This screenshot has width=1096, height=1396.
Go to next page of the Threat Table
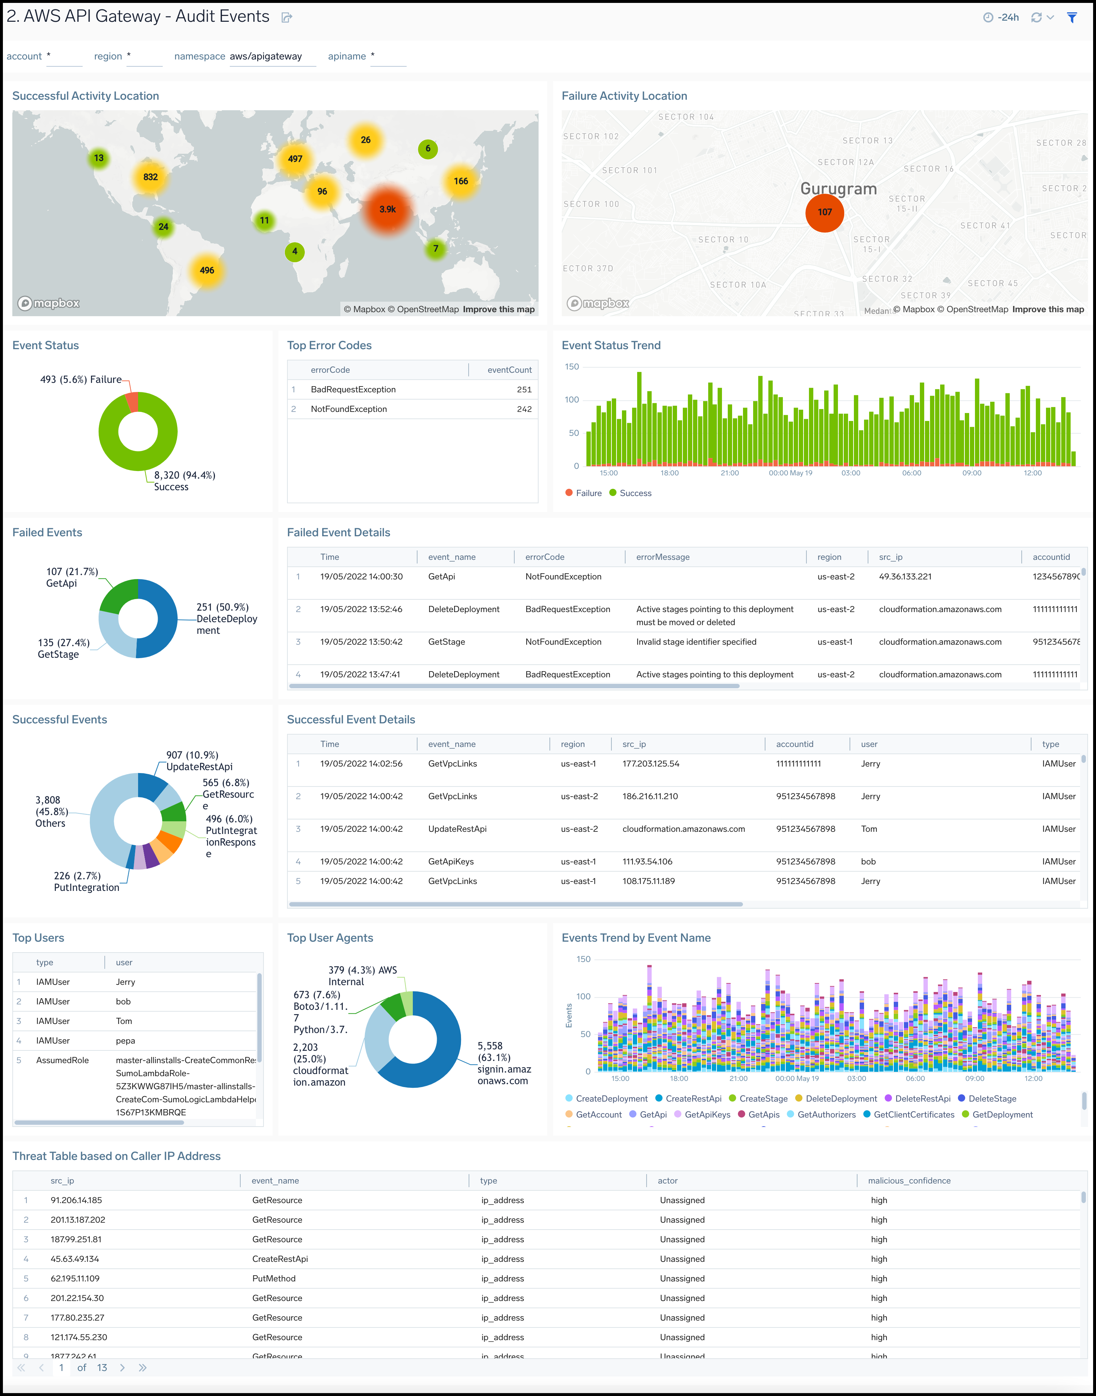pos(123,1368)
